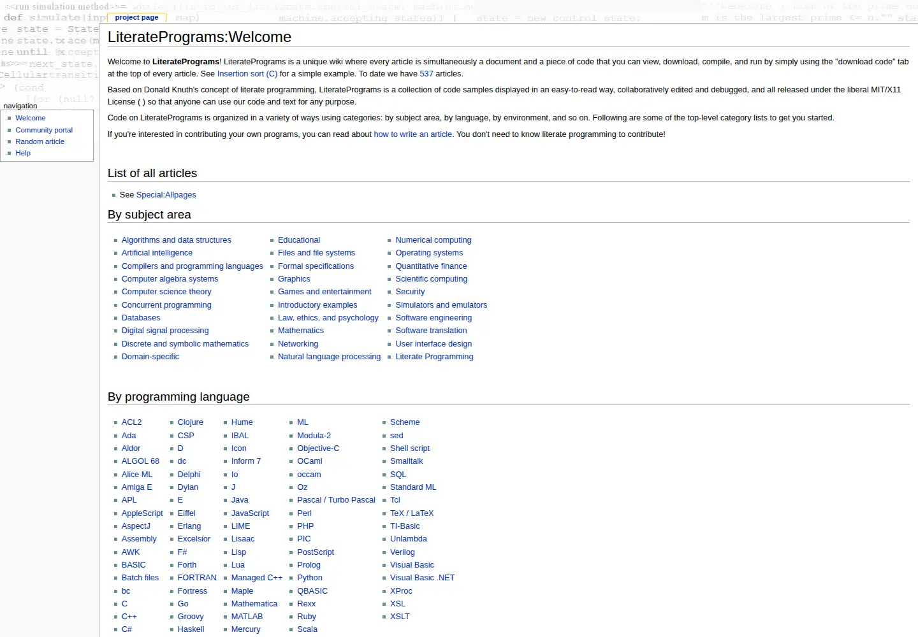Image resolution: width=918 pixels, height=637 pixels.
Task: Open the Educational category
Action: click(x=299, y=240)
